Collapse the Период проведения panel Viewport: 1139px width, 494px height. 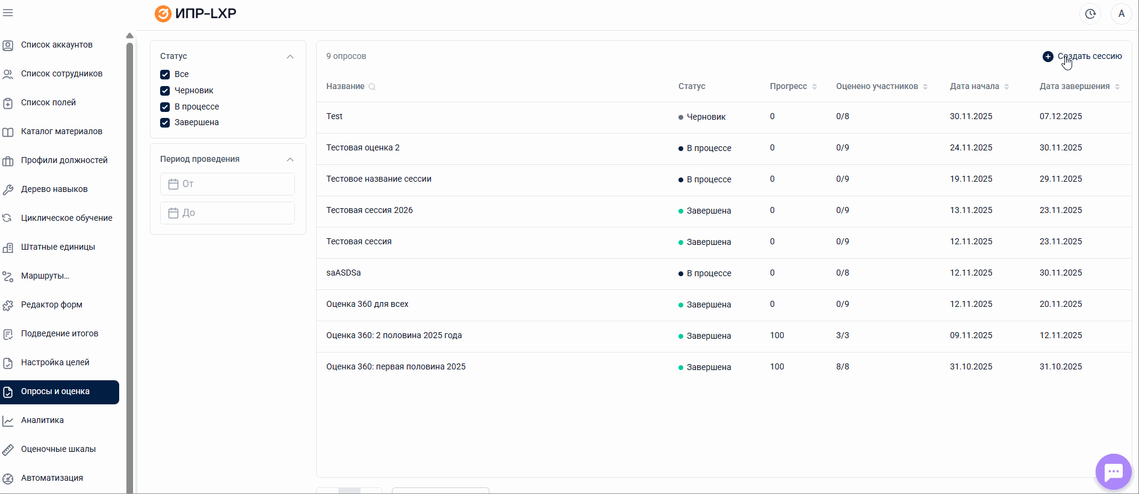click(290, 159)
